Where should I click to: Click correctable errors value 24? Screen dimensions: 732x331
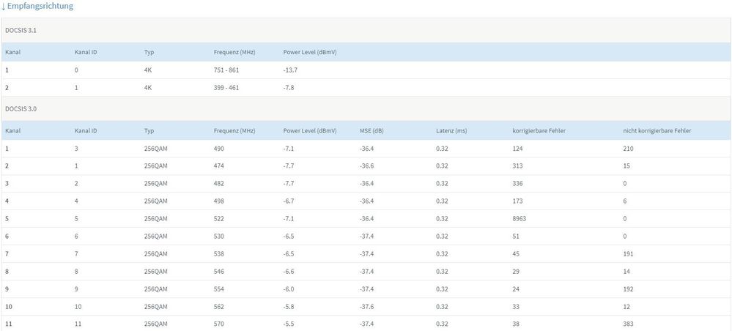tap(516, 289)
